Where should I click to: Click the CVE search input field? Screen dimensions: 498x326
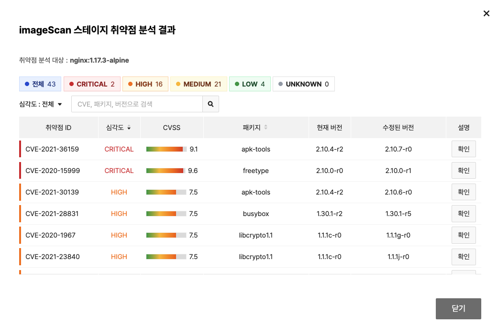tap(136, 104)
